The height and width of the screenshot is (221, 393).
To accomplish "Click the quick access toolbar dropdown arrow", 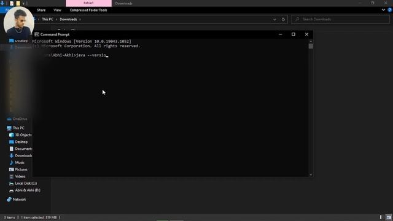I will point(23,4).
